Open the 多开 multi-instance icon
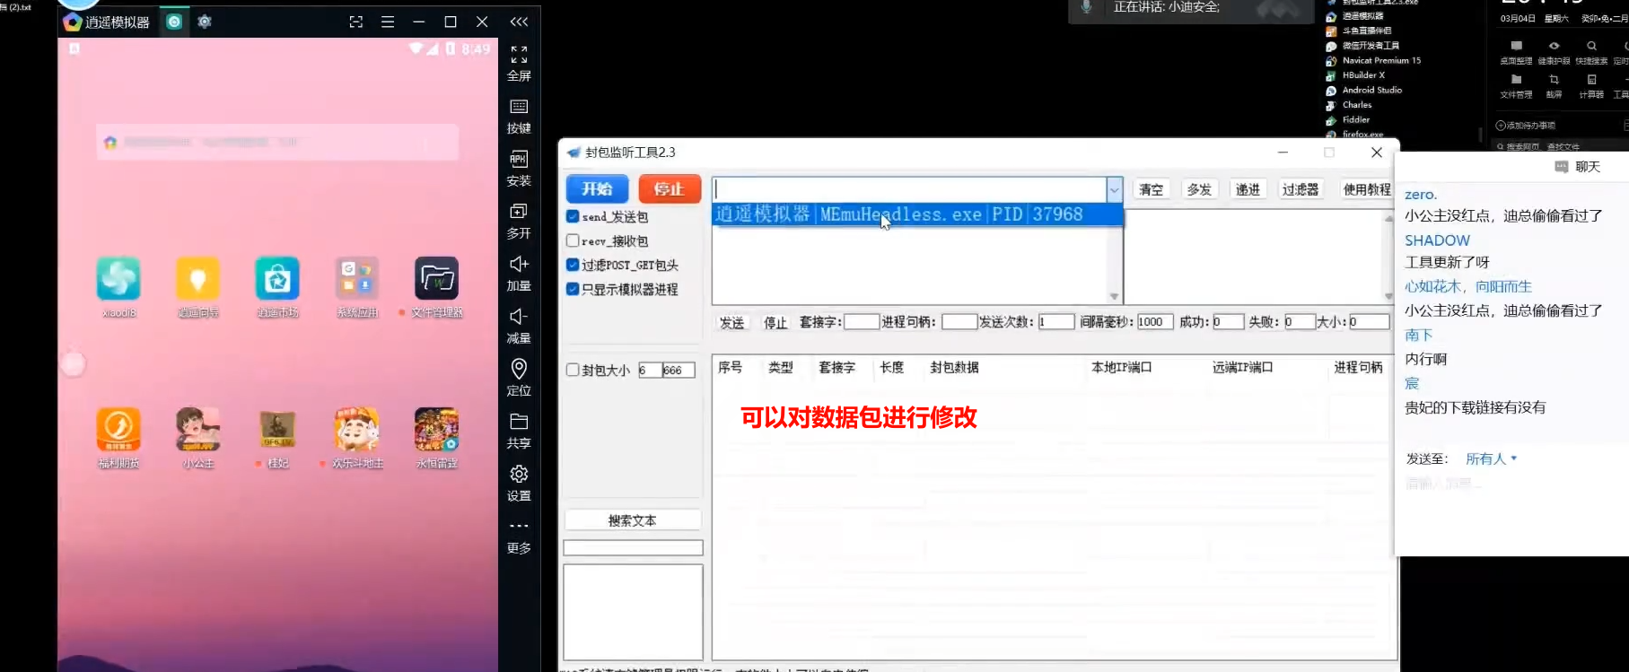The height and width of the screenshot is (672, 1629). (519, 212)
